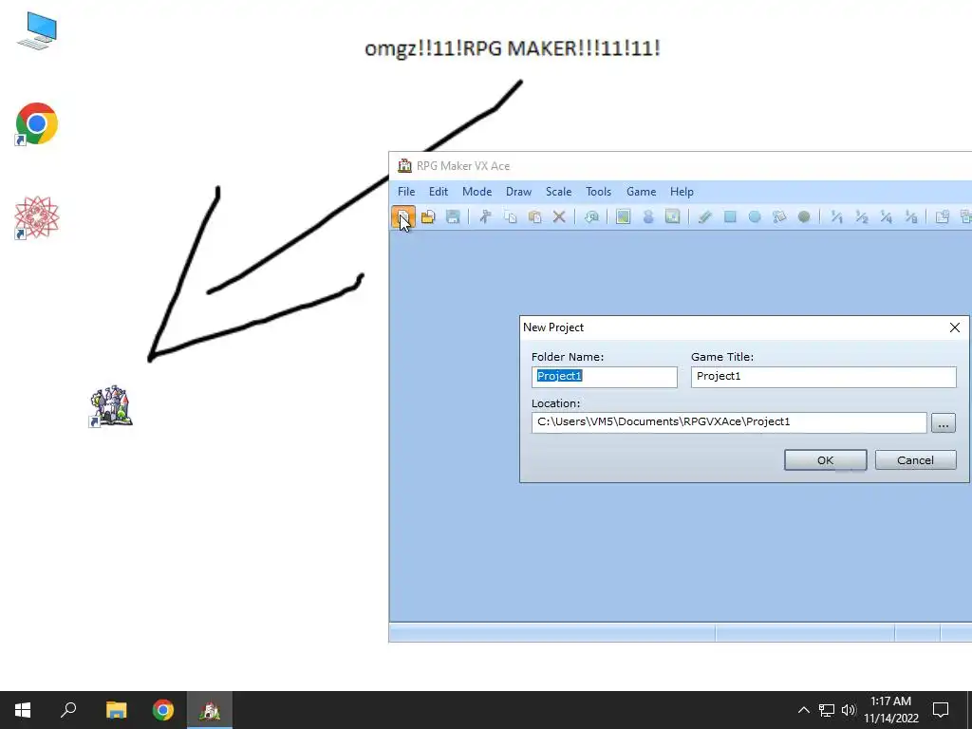Set map scale to 1/2
Image resolution: width=972 pixels, height=729 pixels.
point(861,216)
